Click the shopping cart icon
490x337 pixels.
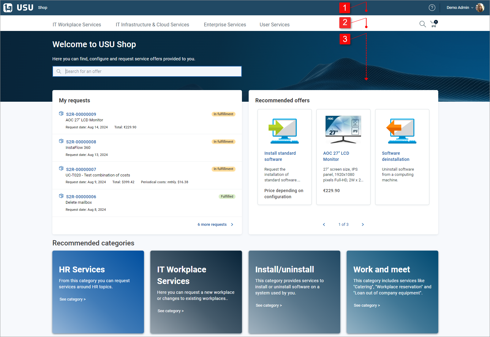(434, 24)
